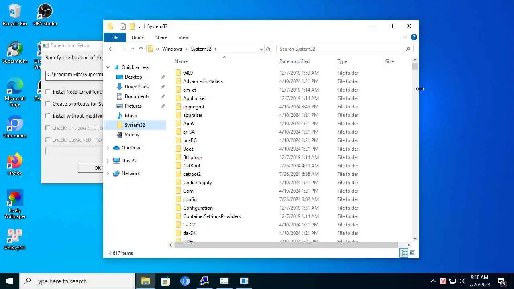Click the Windows breadcrumb in address bar
Screen dimensions: 514x289
click(x=172, y=49)
